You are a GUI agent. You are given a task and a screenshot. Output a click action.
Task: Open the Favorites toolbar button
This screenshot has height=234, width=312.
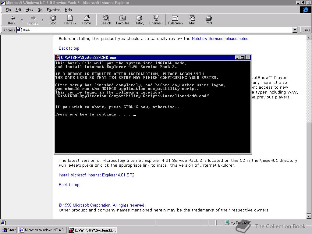[122, 20]
